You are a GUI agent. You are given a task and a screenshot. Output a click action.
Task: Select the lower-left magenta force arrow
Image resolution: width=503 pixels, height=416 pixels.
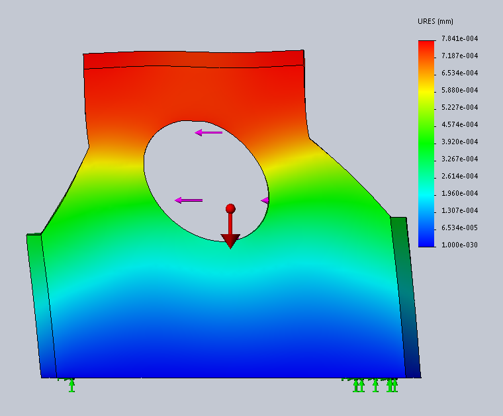pos(189,200)
